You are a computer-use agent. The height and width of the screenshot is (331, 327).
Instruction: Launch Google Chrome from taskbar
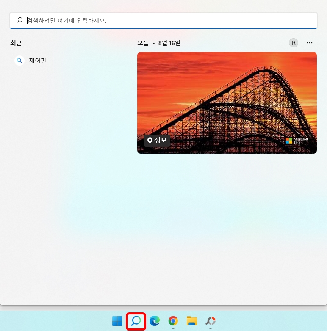[173, 321]
